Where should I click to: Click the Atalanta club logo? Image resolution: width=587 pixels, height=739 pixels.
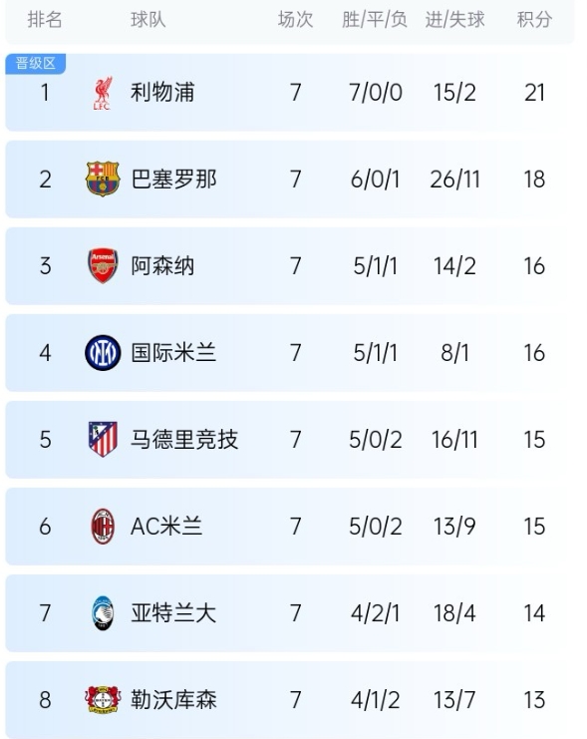(103, 612)
